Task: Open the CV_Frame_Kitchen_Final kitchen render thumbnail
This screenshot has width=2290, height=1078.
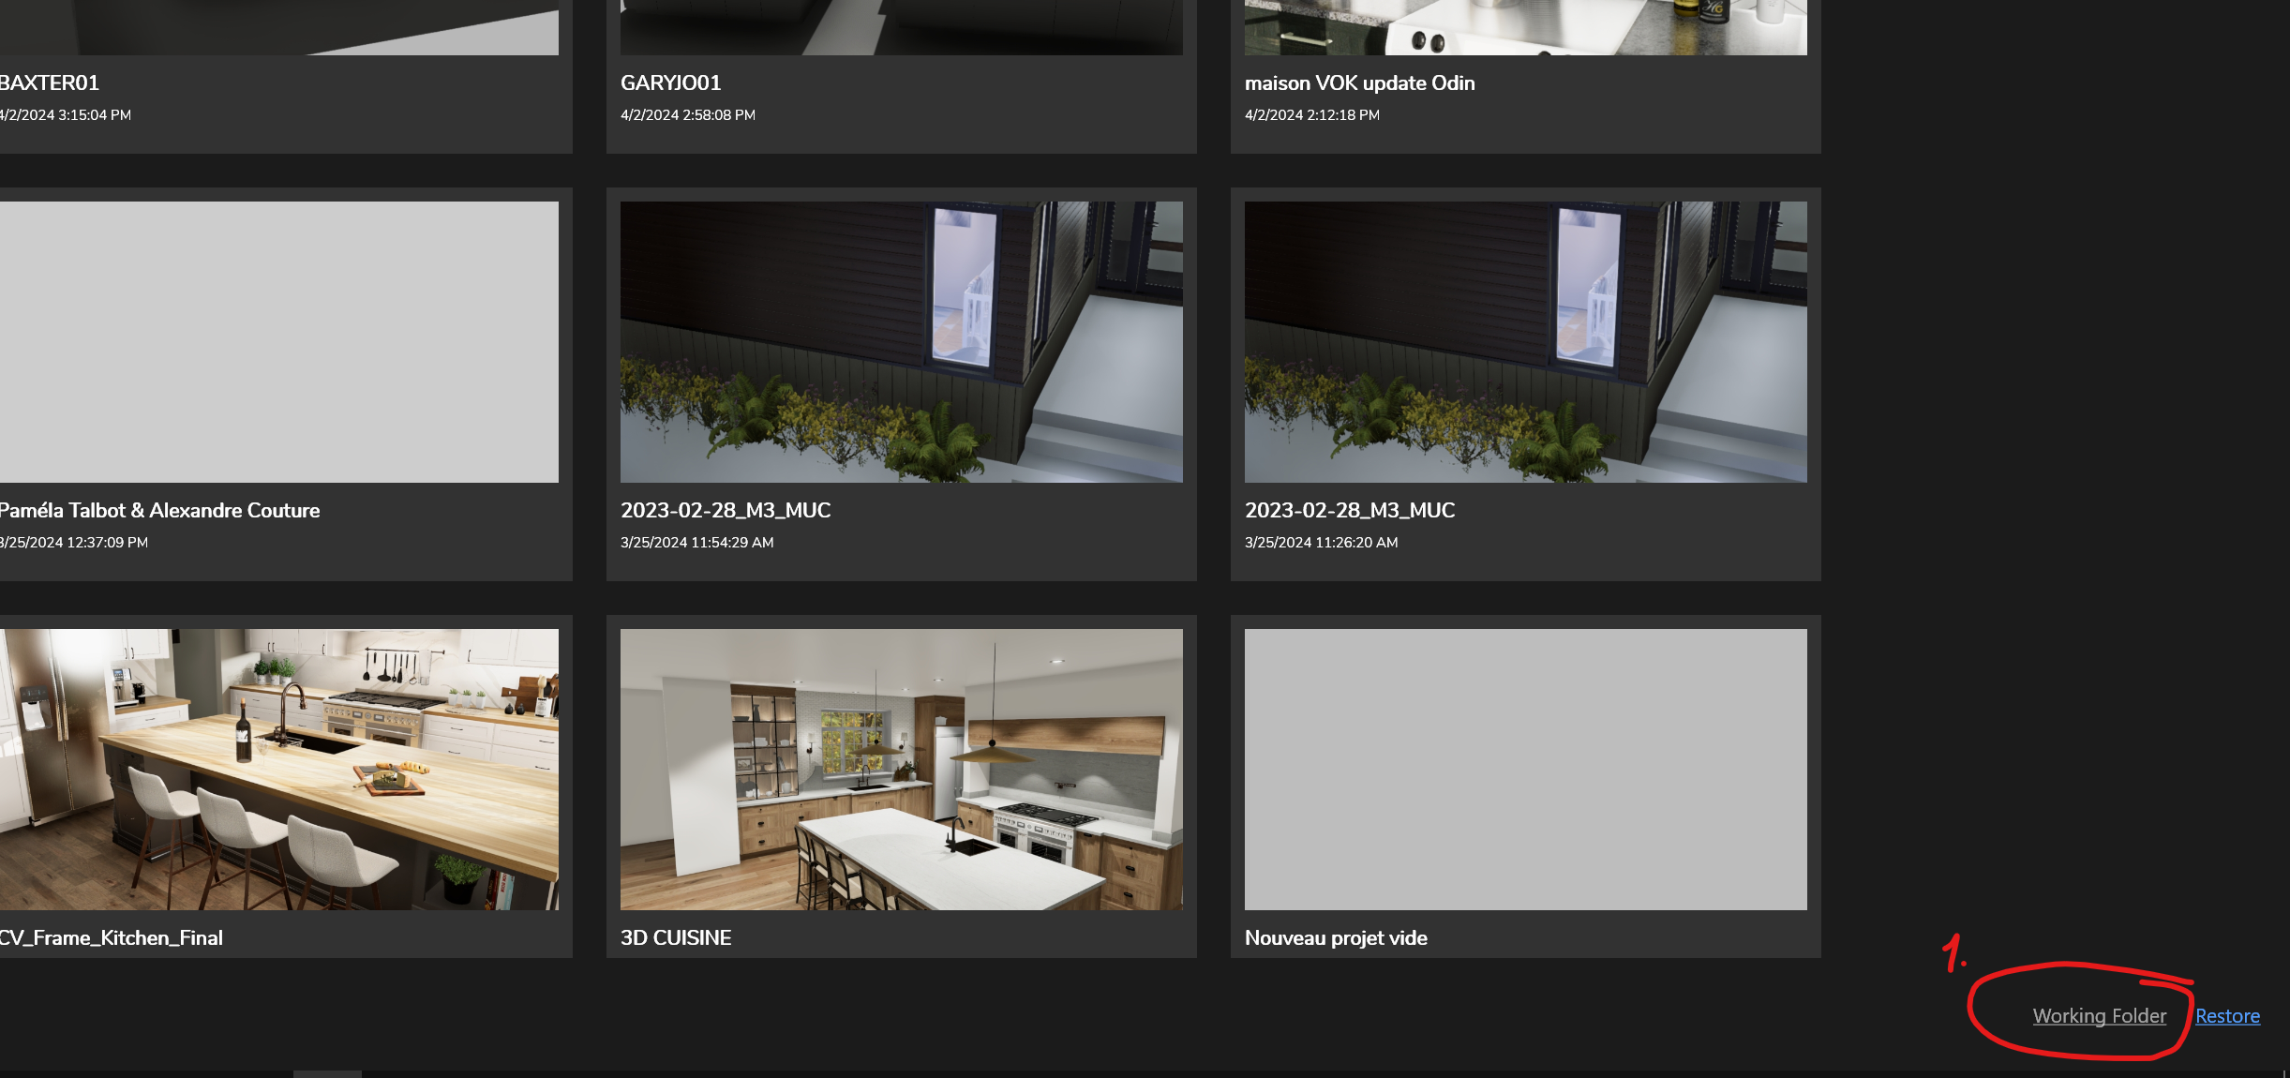Action: (x=278, y=769)
